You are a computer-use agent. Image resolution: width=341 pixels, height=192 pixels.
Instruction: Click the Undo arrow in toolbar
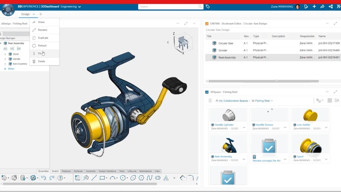pos(43,178)
